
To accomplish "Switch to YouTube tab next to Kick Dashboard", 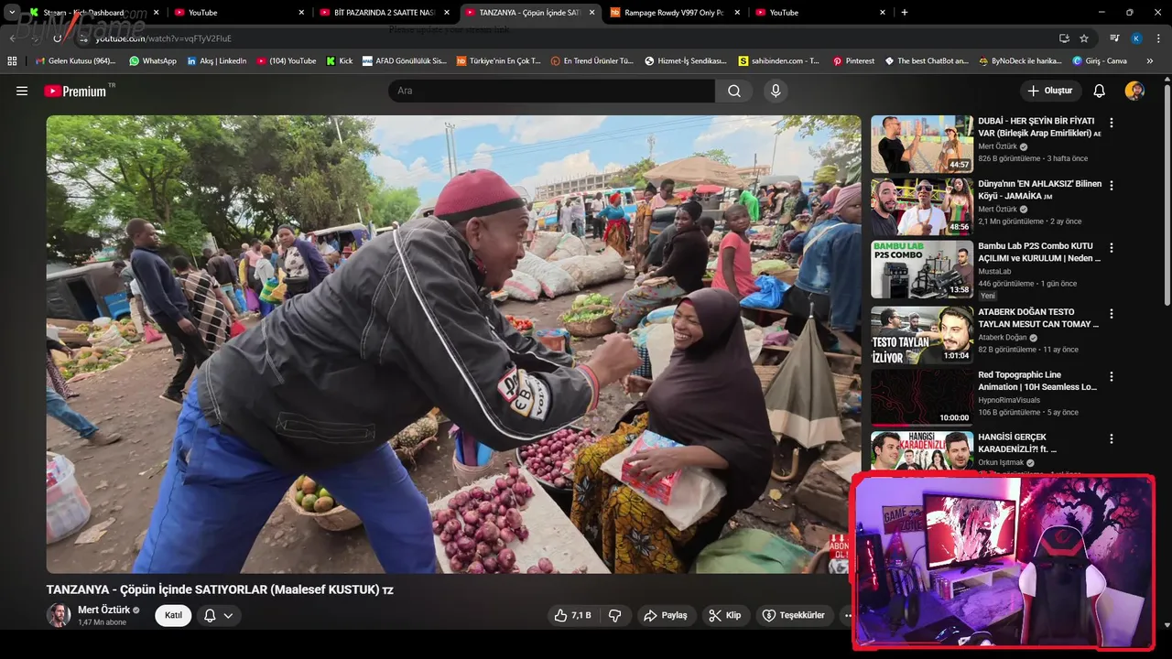I will click(x=238, y=12).
